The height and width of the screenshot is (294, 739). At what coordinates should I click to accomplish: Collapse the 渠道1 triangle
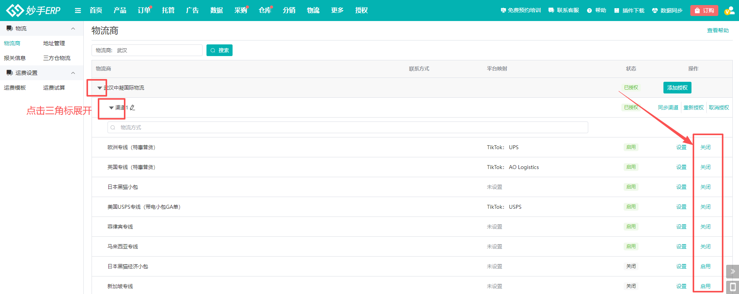point(111,108)
